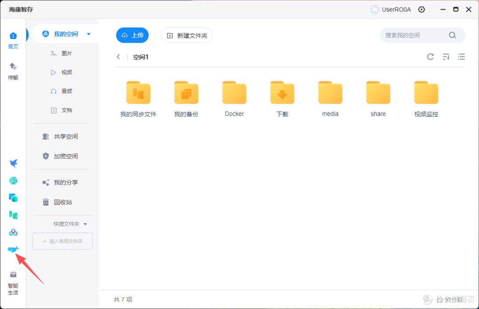Open 回收站 recycle bin
The width and height of the screenshot is (479, 309).
(57, 202)
